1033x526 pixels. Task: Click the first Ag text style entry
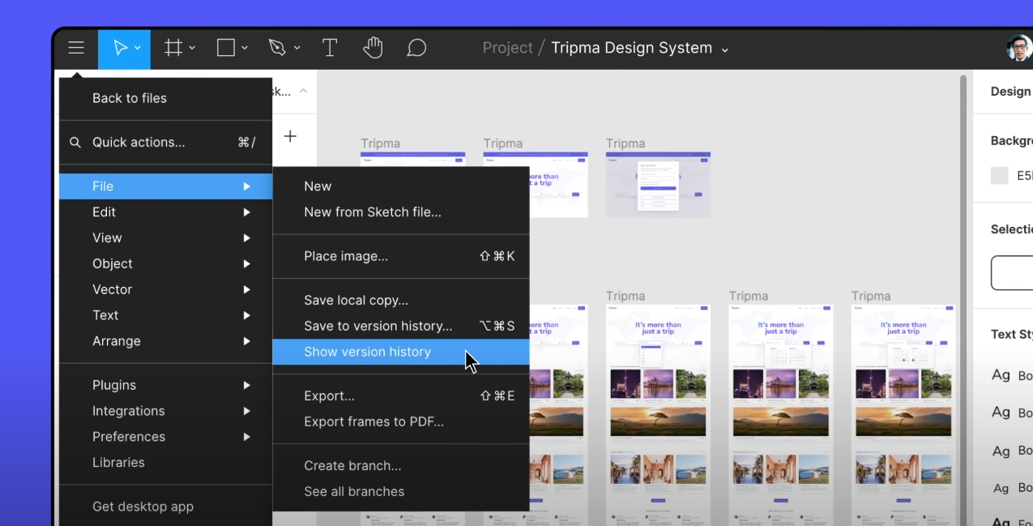pyautogui.click(x=1012, y=375)
